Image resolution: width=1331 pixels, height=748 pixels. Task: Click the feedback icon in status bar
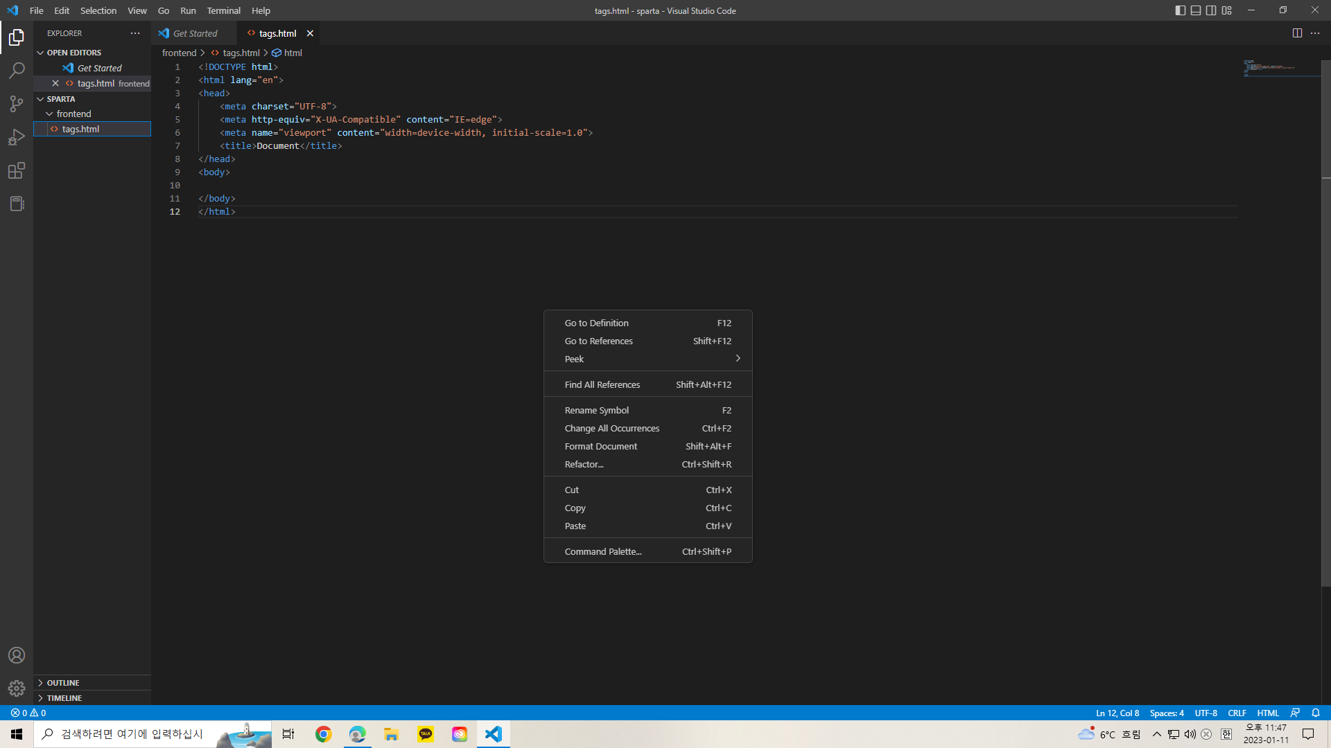click(x=1295, y=713)
